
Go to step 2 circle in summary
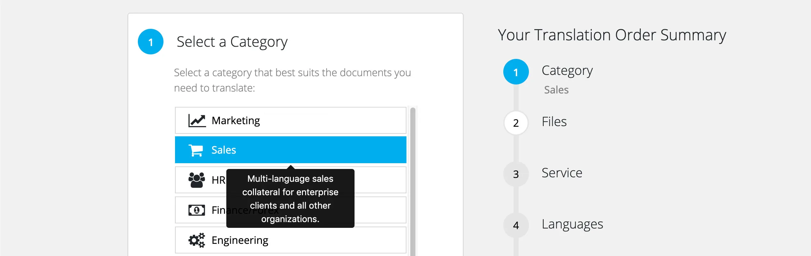click(516, 123)
